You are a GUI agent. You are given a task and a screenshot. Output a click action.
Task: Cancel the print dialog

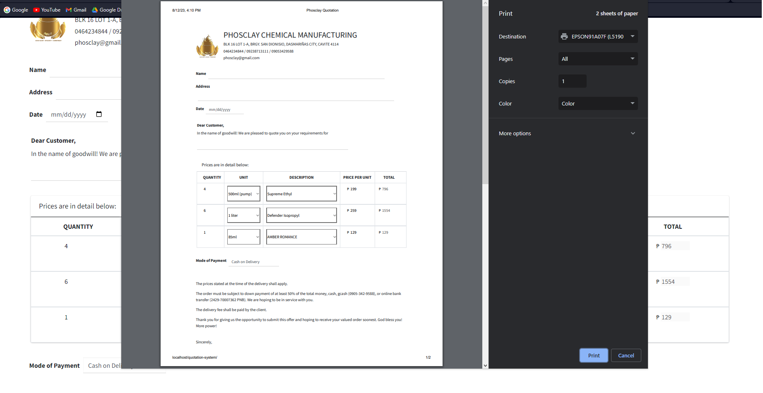(x=626, y=355)
